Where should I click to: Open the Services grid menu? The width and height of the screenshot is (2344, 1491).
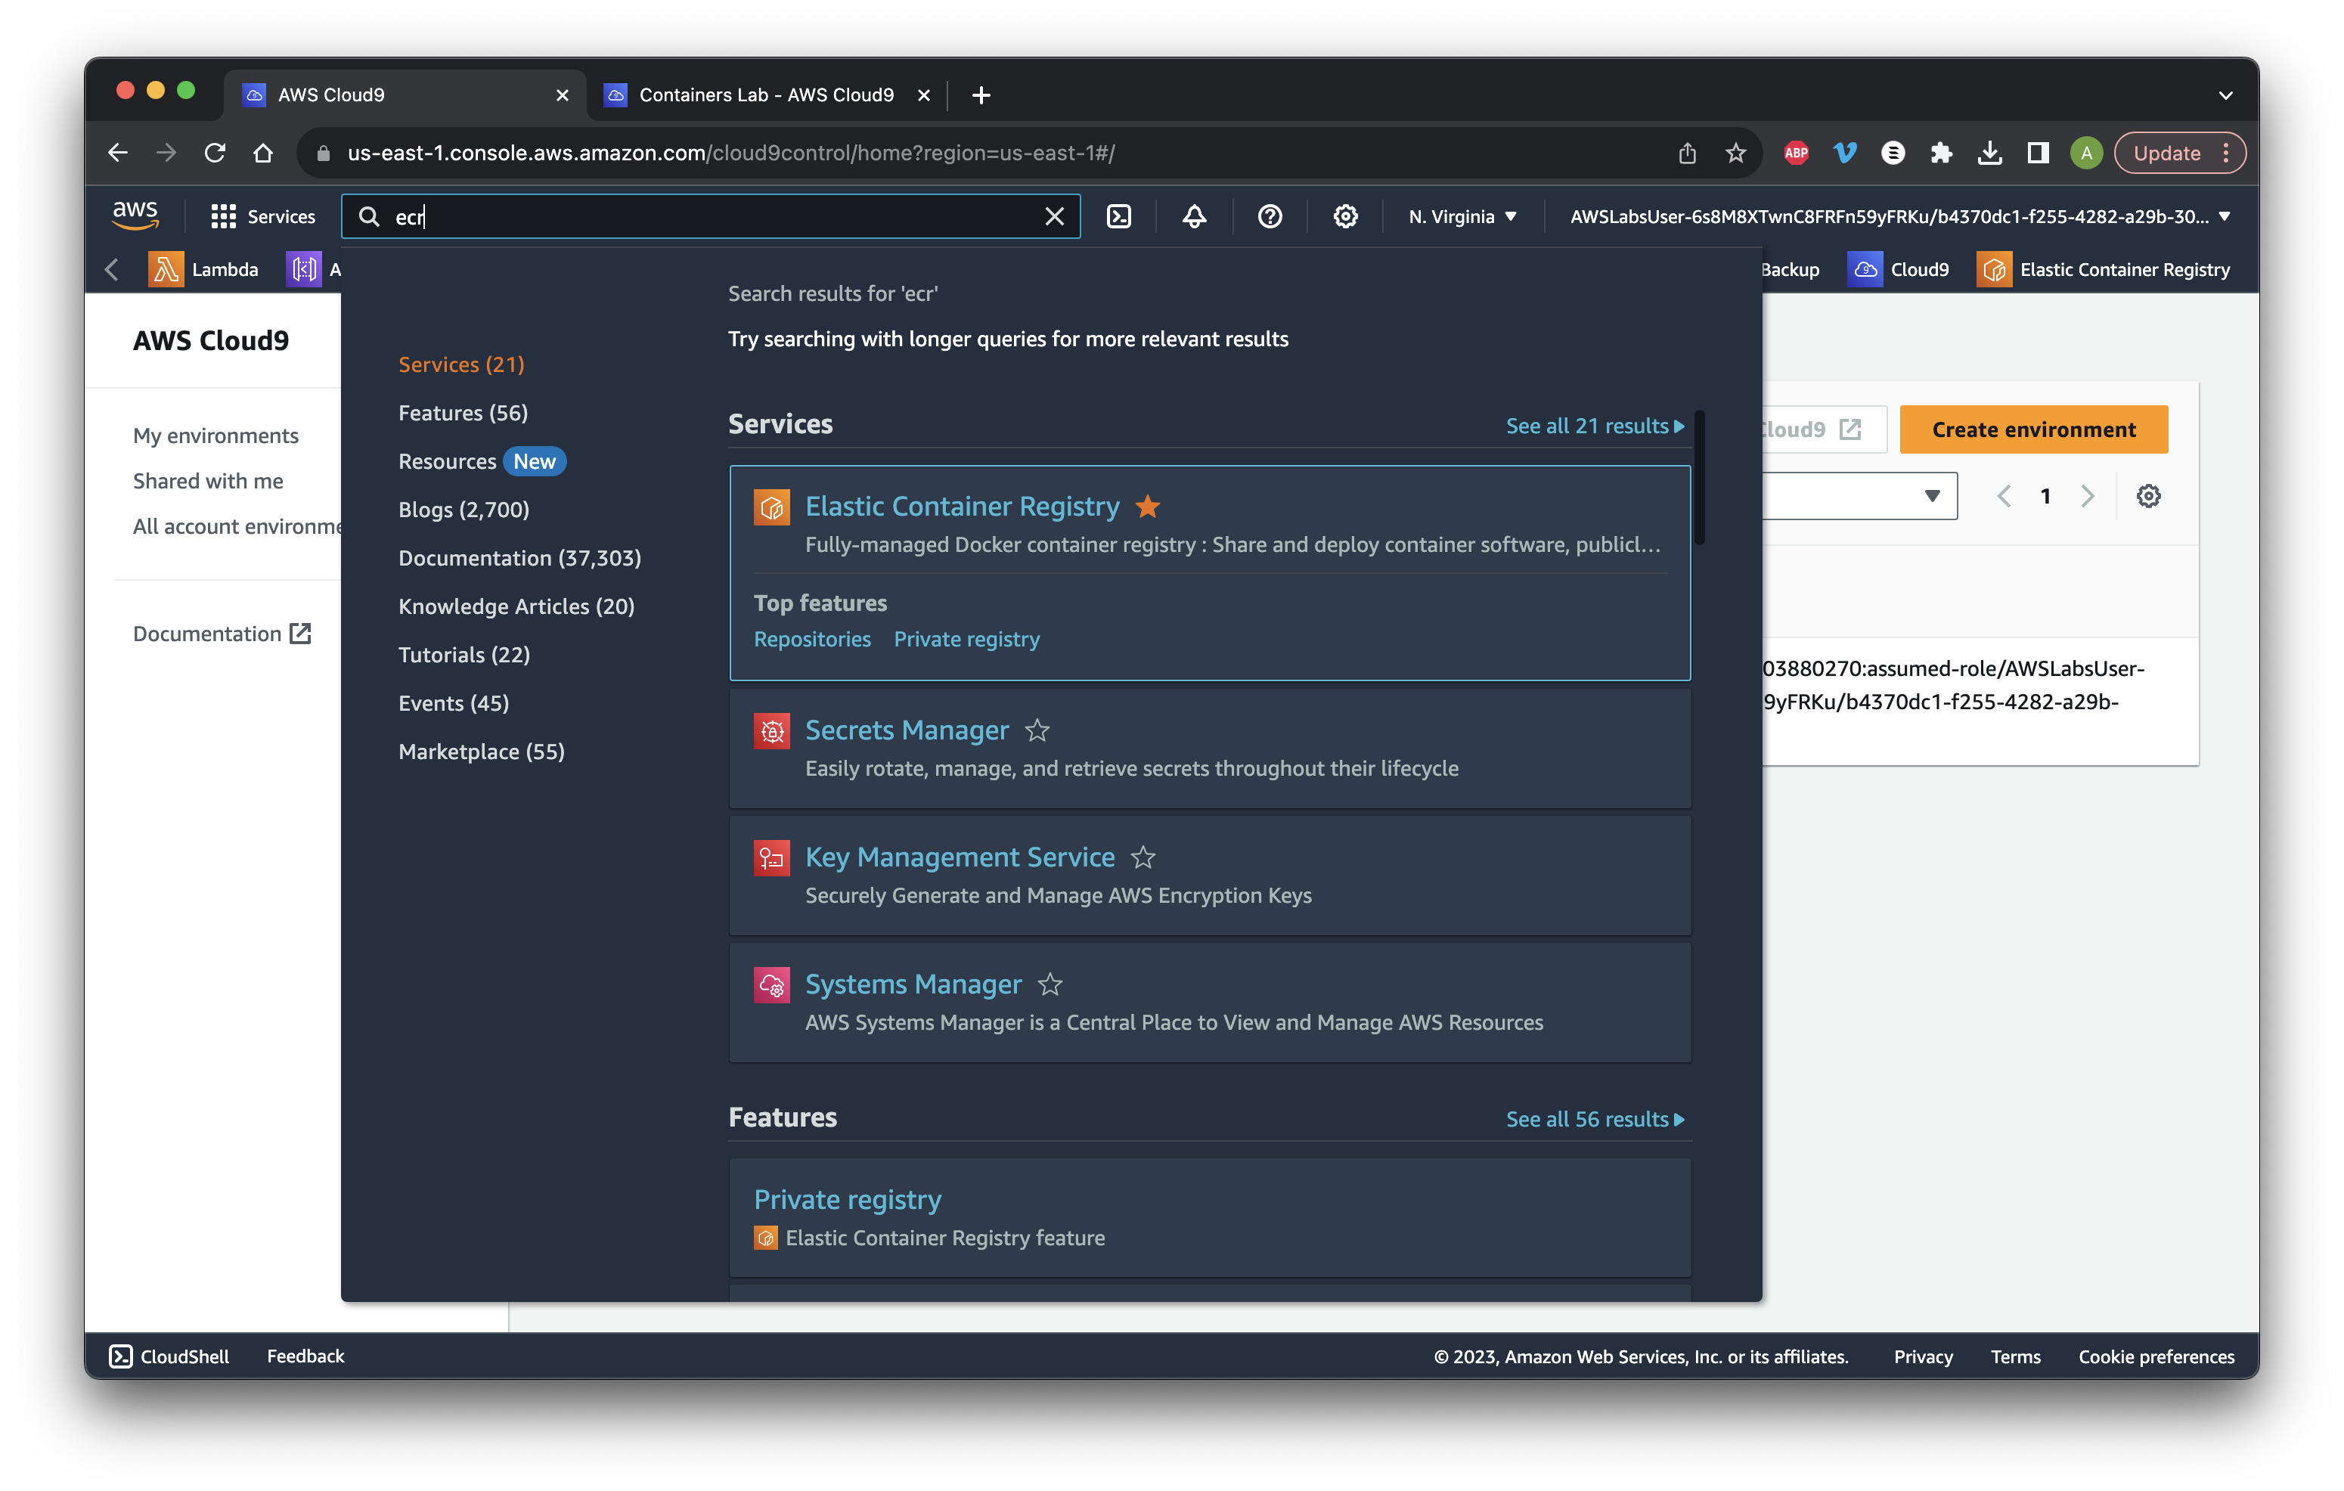click(263, 216)
